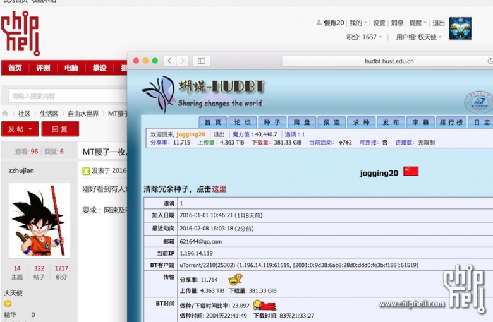Open zzhujian username link
The image size is (493, 322).
pos(21,170)
